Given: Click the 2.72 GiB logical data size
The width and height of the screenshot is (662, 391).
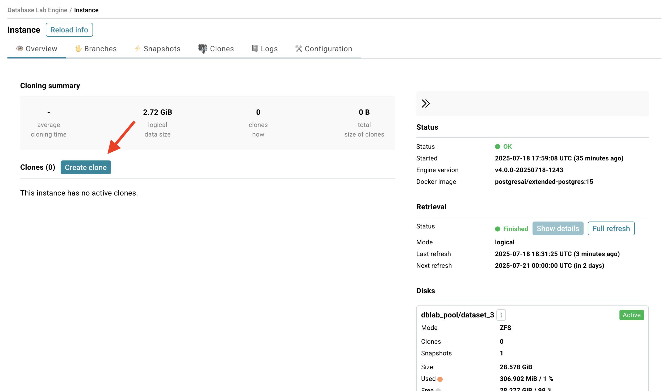Looking at the screenshot, I should (x=157, y=112).
